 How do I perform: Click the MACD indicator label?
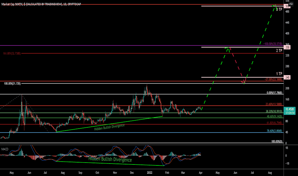(5, 149)
